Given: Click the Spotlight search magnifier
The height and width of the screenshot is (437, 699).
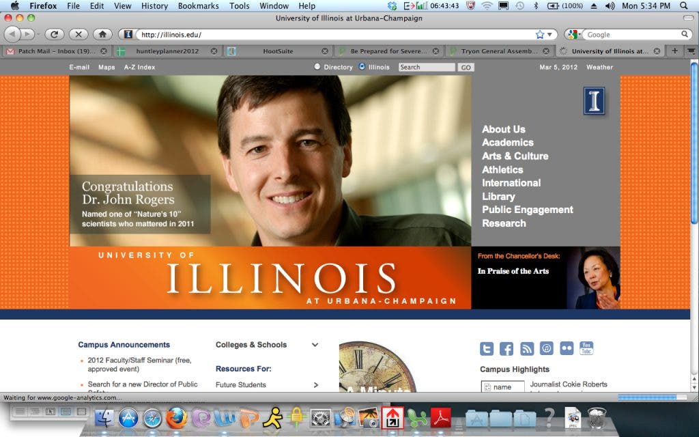Looking at the screenshot, I should point(684,5).
